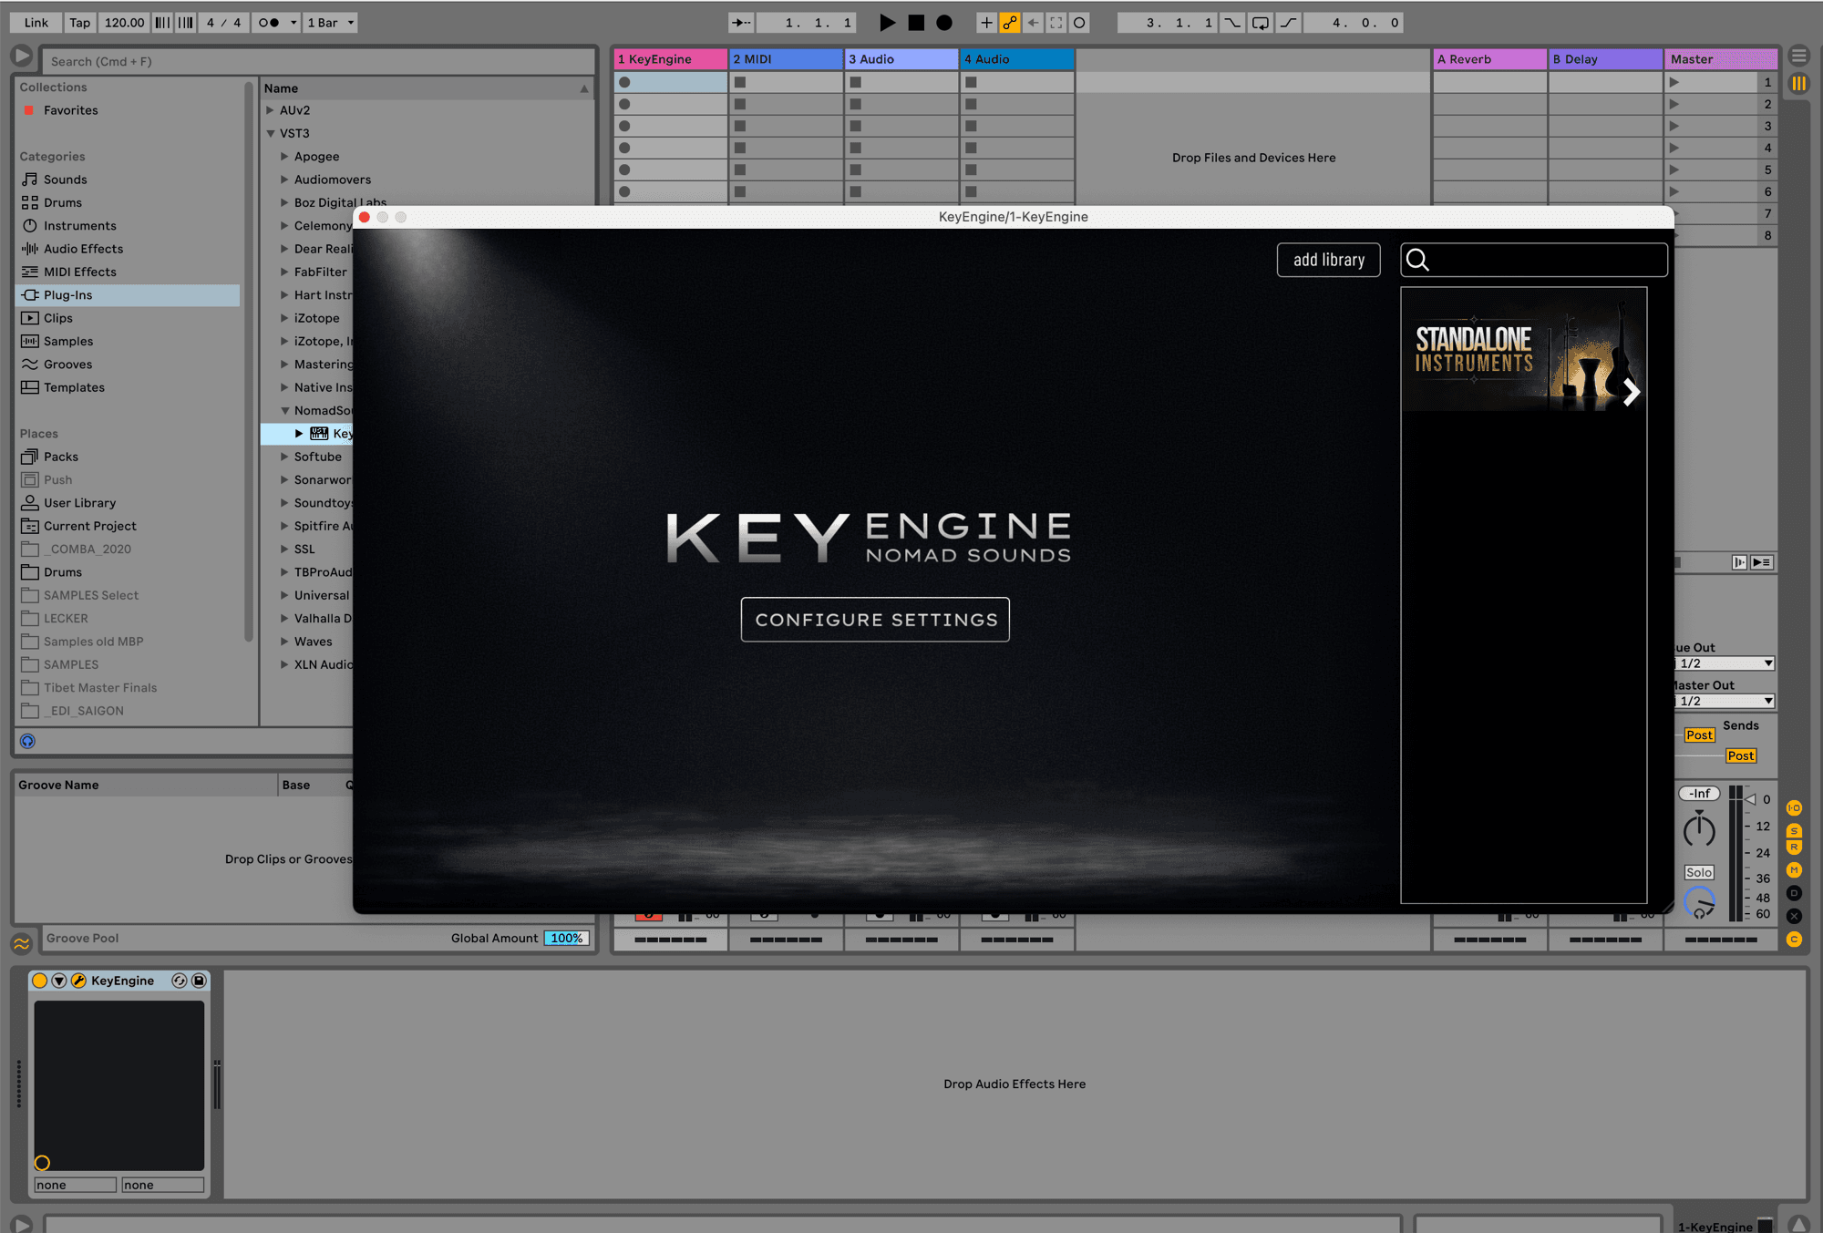Click the add library button
Image resolution: width=1823 pixels, height=1233 pixels.
point(1329,260)
